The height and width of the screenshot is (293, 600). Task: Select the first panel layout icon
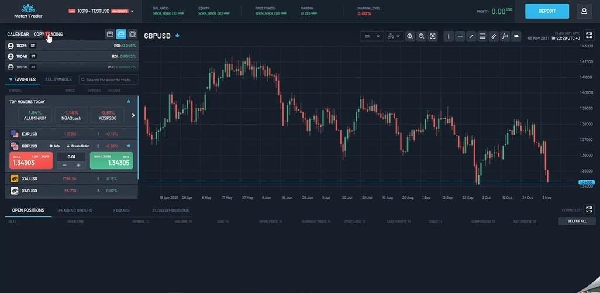coord(110,35)
